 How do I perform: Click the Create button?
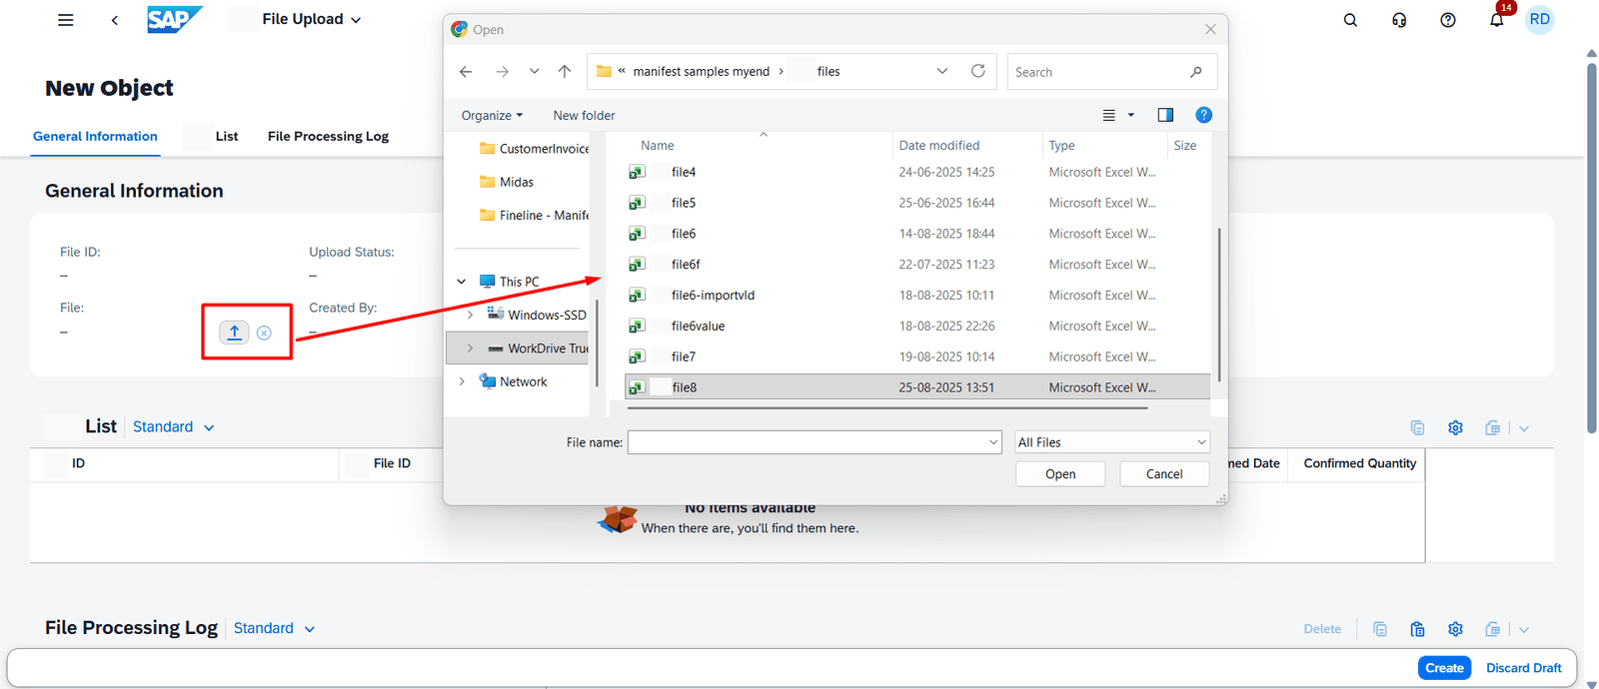(x=1444, y=668)
